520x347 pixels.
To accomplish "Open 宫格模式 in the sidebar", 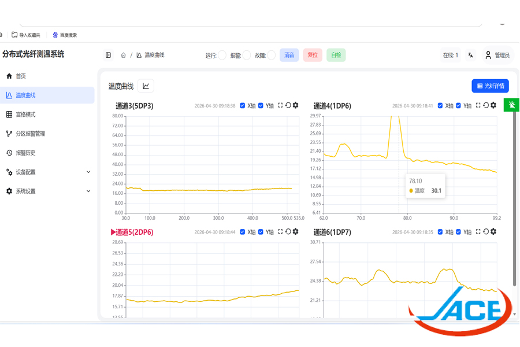I will tap(47, 115).
